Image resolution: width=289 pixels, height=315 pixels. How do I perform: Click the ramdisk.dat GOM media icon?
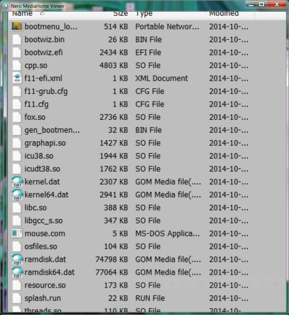17,259
